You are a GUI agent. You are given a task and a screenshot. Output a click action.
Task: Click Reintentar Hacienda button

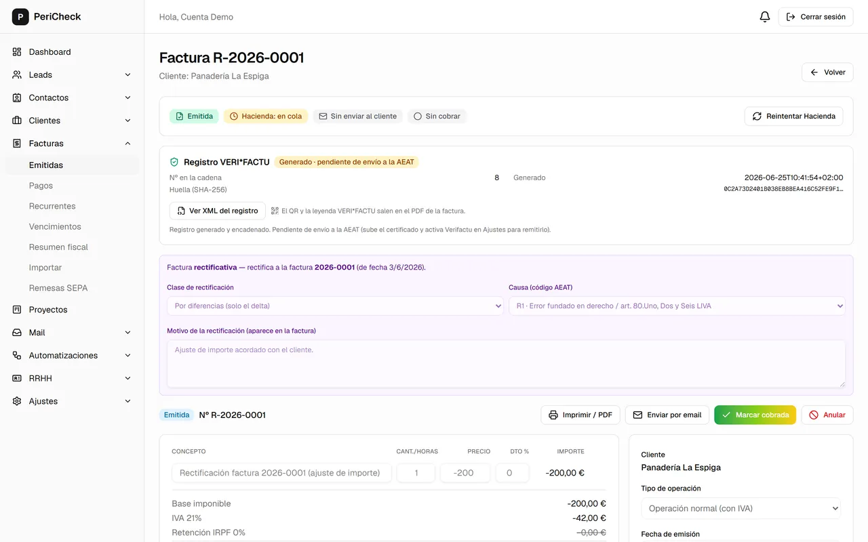tap(794, 117)
